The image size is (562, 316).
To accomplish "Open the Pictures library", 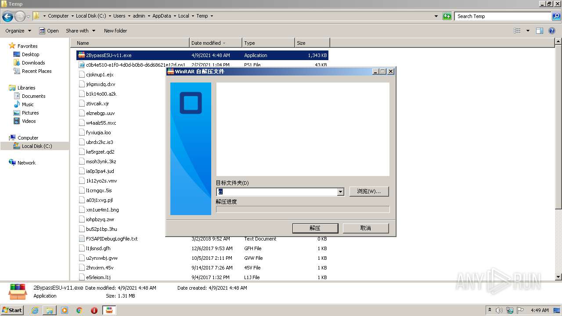I will click(30, 113).
